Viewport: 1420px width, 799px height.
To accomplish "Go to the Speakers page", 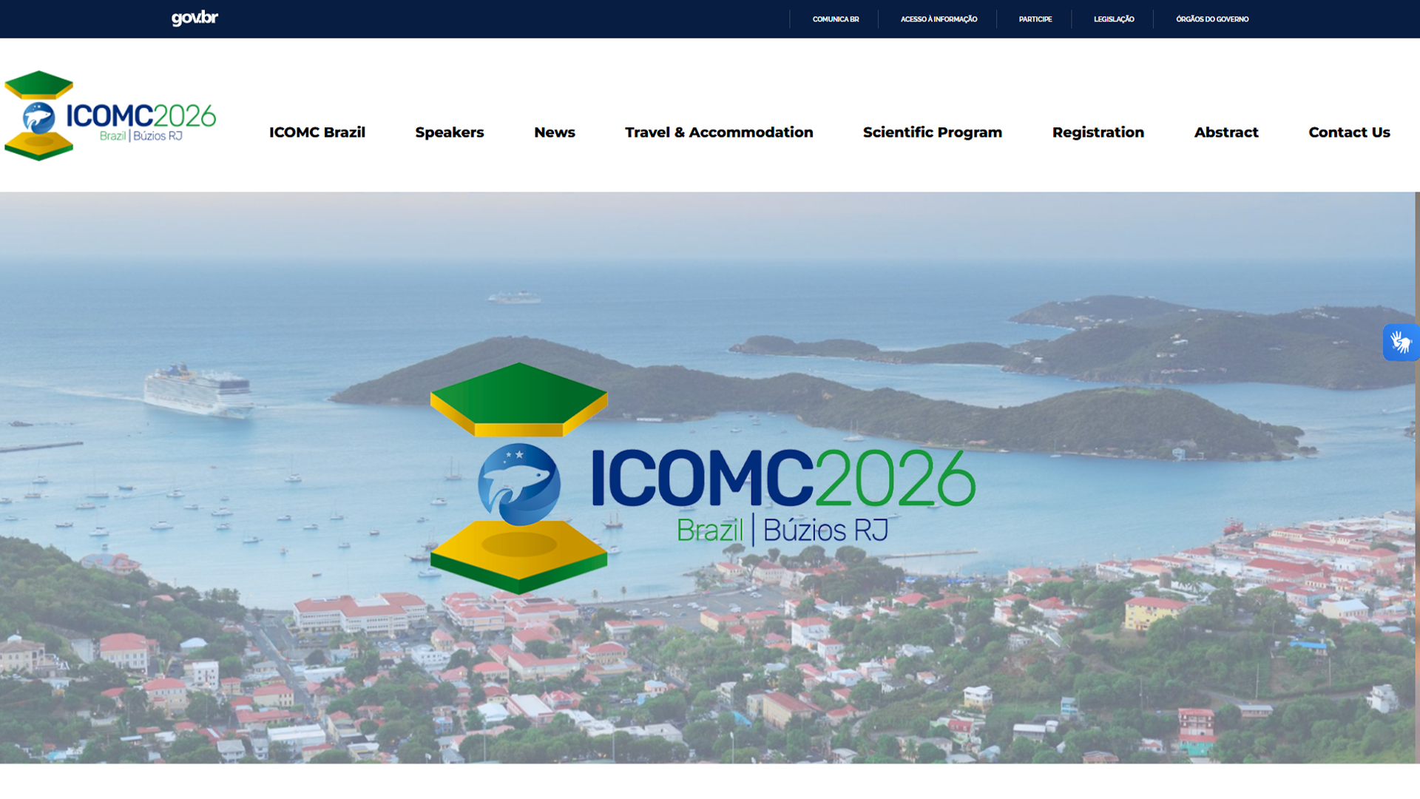I will coord(450,132).
